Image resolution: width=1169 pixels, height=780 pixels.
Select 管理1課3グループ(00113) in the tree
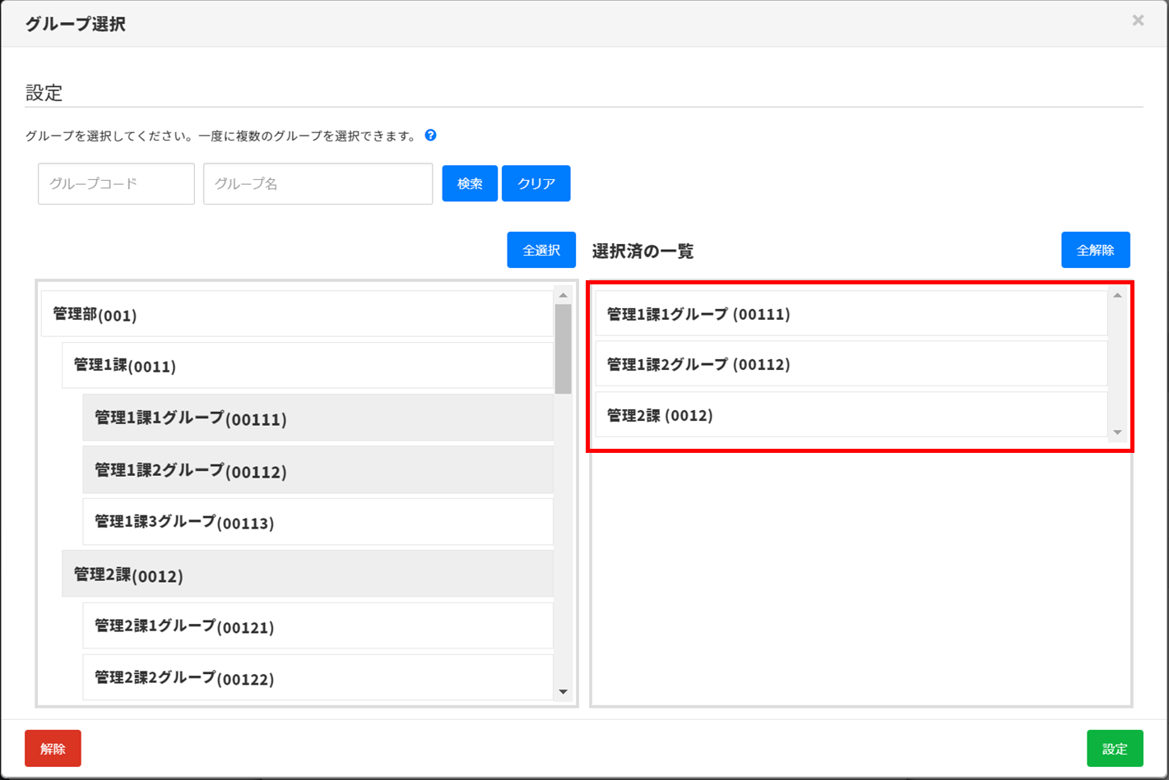coord(317,522)
